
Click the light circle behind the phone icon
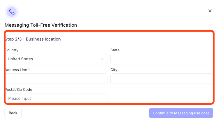point(12,12)
